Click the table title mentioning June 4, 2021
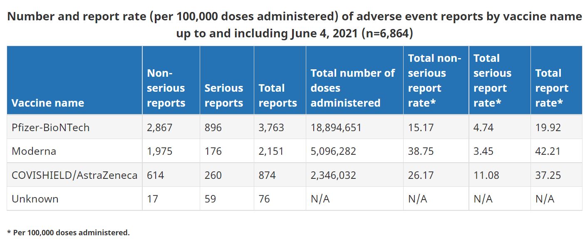Viewport: 585px width, 239px height. (x=295, y=24)
